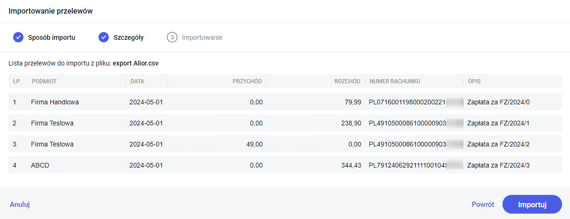Click the ROZCHÓD column header
The image size is (570, 219).
pyautogui.click(x=347, y=81)
